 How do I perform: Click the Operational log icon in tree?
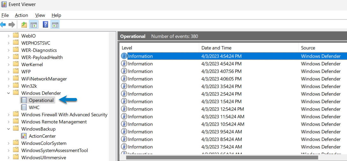tap(24, 100)
